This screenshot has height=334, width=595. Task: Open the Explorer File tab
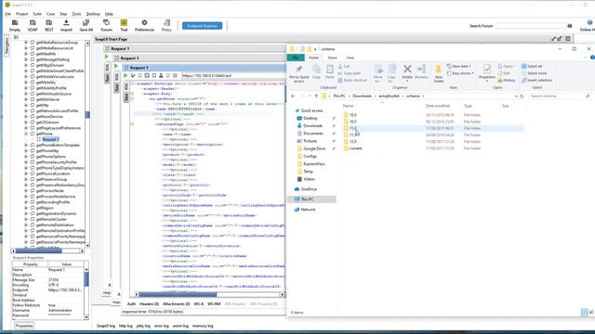click(296, 58)
